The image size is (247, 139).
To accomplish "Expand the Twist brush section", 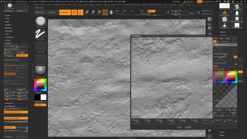I will [7, 34].
